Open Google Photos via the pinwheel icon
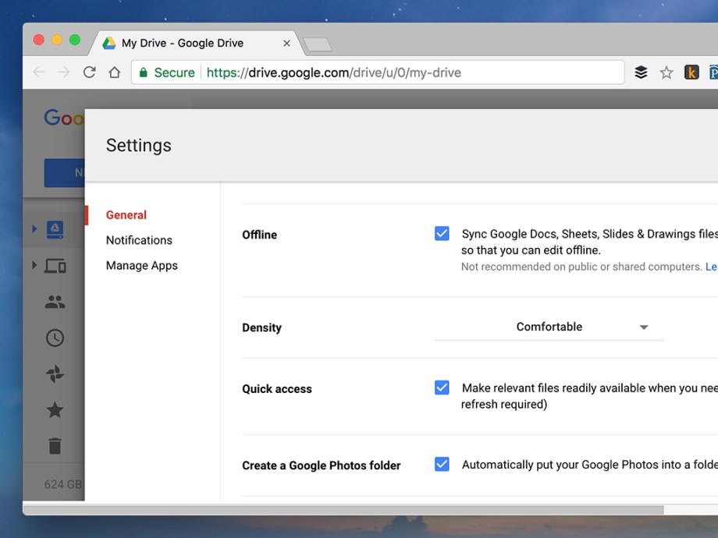Image resolution: width=718 pixels, height=538 pixels. coord(54,373)
